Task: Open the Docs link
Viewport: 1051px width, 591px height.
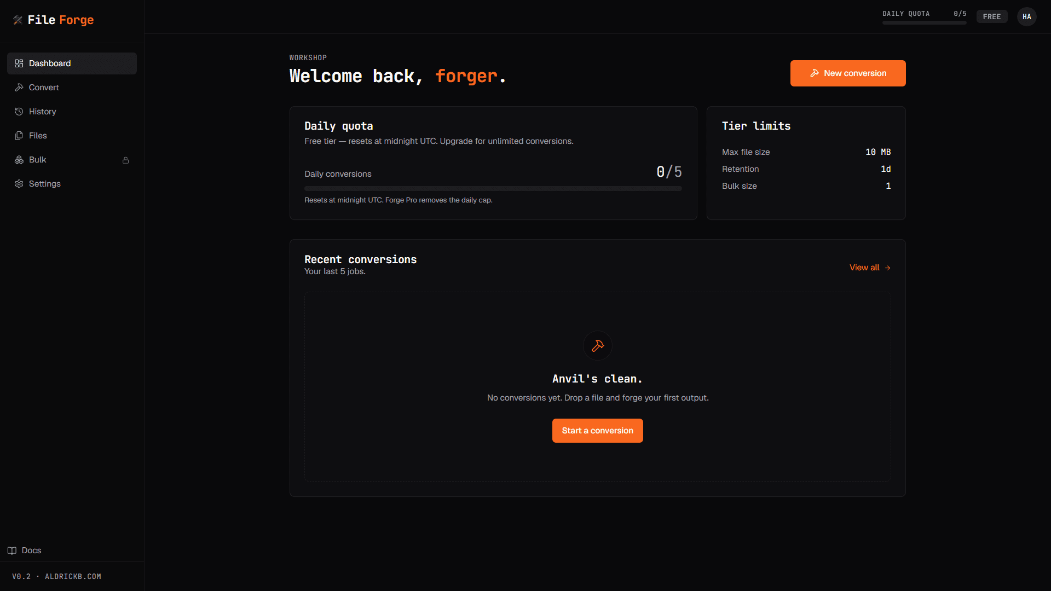Action: tap(25, 551)
